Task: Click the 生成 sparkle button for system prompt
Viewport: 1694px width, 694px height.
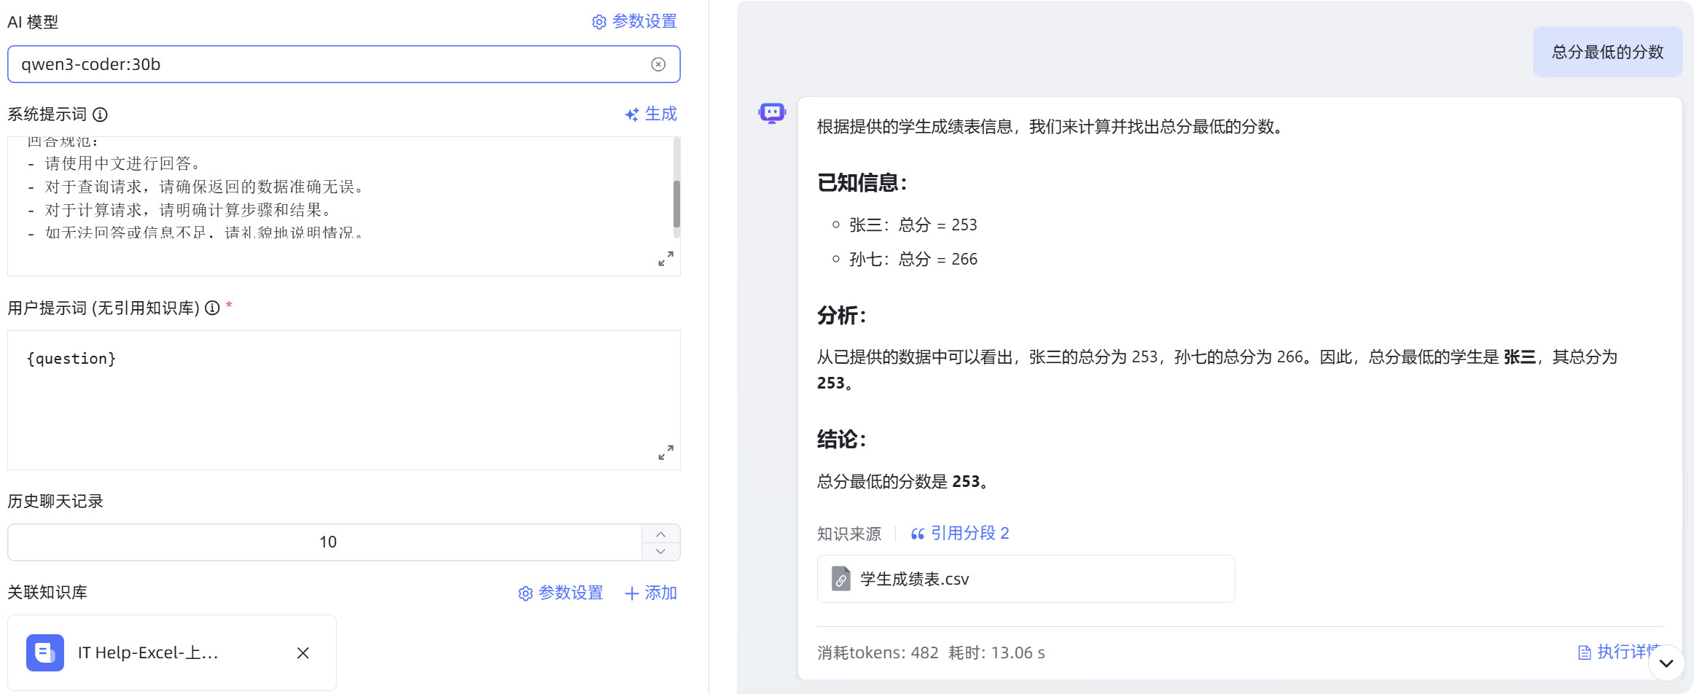Action: [x=651, y=114]
